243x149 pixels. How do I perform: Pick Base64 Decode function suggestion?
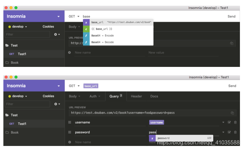[118, 42]
